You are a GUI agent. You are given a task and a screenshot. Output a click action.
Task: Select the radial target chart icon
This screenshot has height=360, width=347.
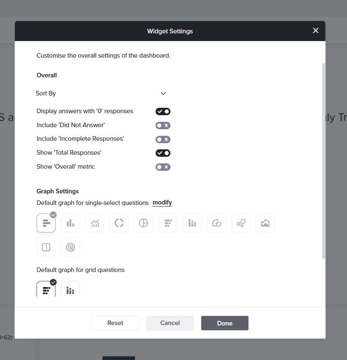click(70, 247)
